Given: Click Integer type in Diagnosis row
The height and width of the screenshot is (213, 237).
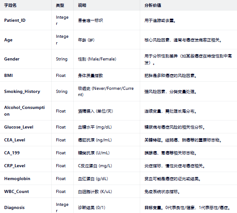Looking at the screenshot, I should (x=62, y=208).
